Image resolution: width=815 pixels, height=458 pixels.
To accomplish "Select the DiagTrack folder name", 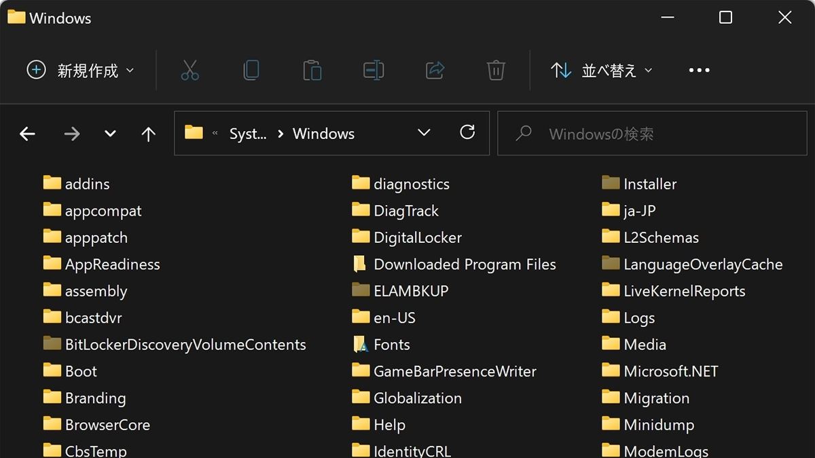I will click(x=406, y=211).
